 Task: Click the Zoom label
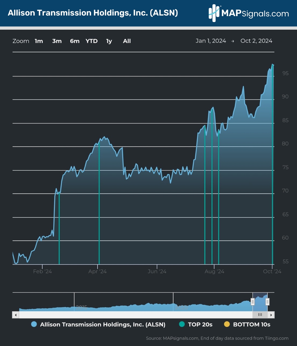pos(21,41)
